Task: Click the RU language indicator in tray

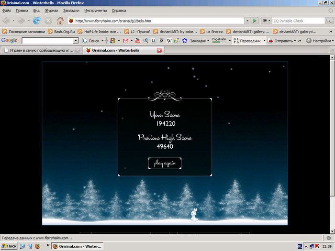Action: tap(300, 247)
